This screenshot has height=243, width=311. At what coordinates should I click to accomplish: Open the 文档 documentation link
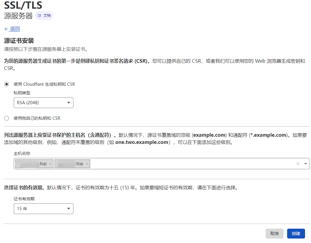click(47, 16)
